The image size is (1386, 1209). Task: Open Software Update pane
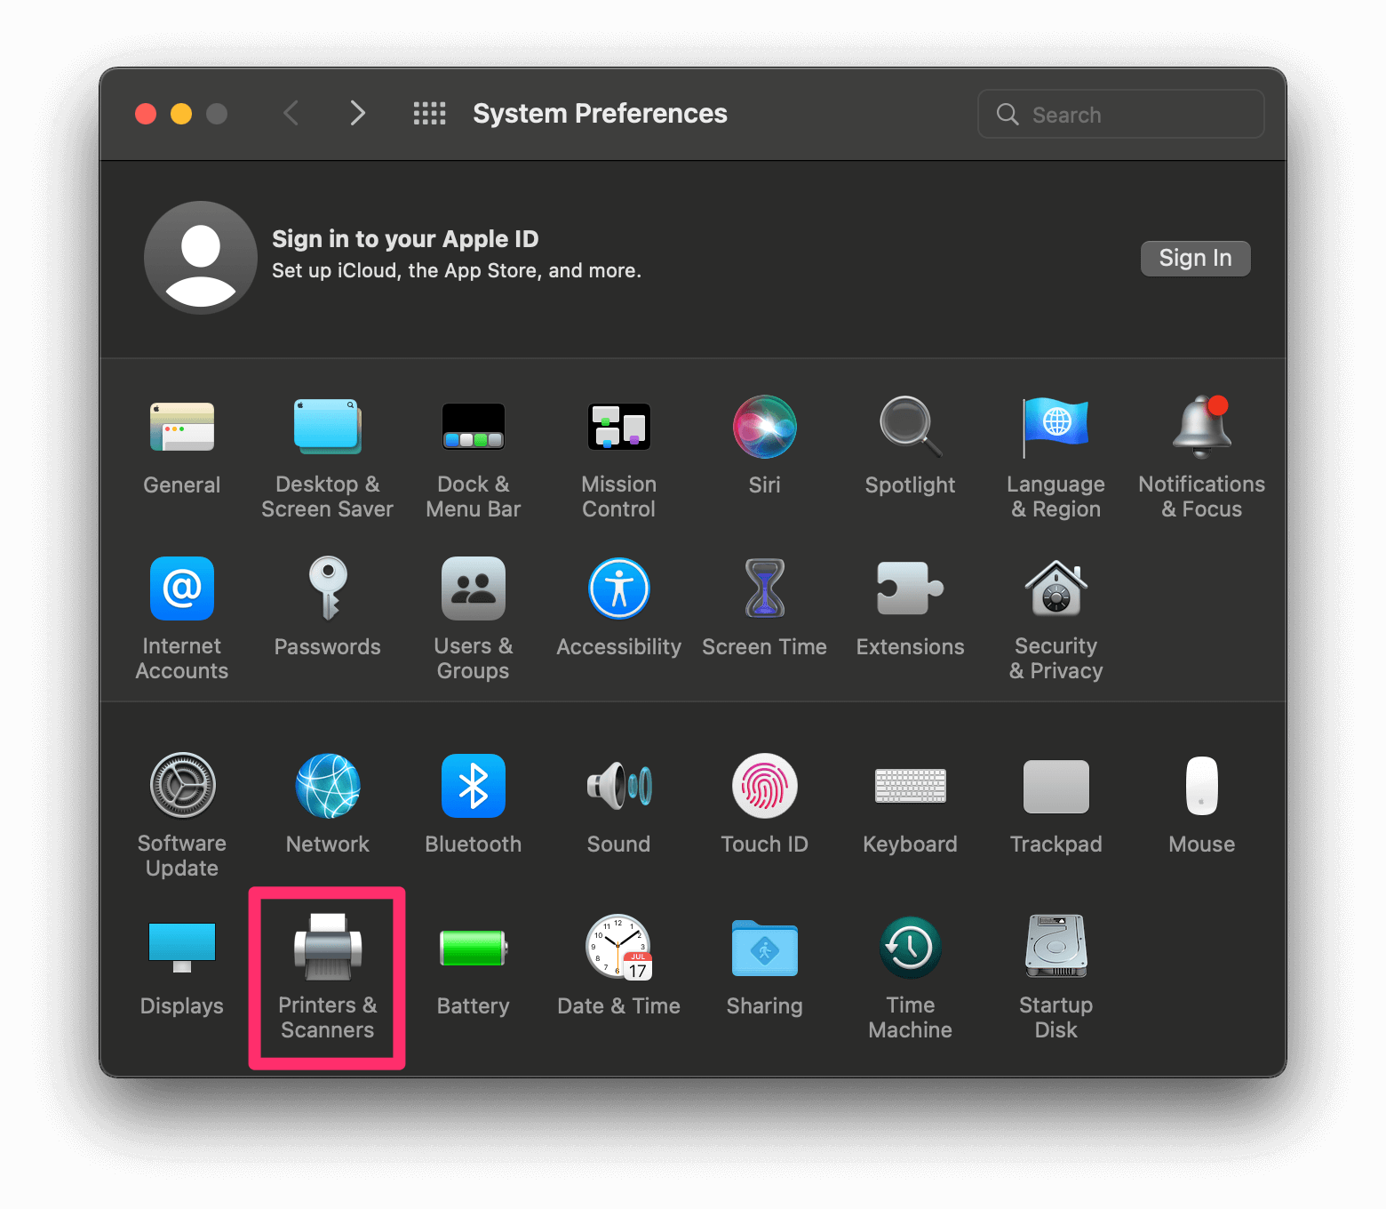(182, 787)
